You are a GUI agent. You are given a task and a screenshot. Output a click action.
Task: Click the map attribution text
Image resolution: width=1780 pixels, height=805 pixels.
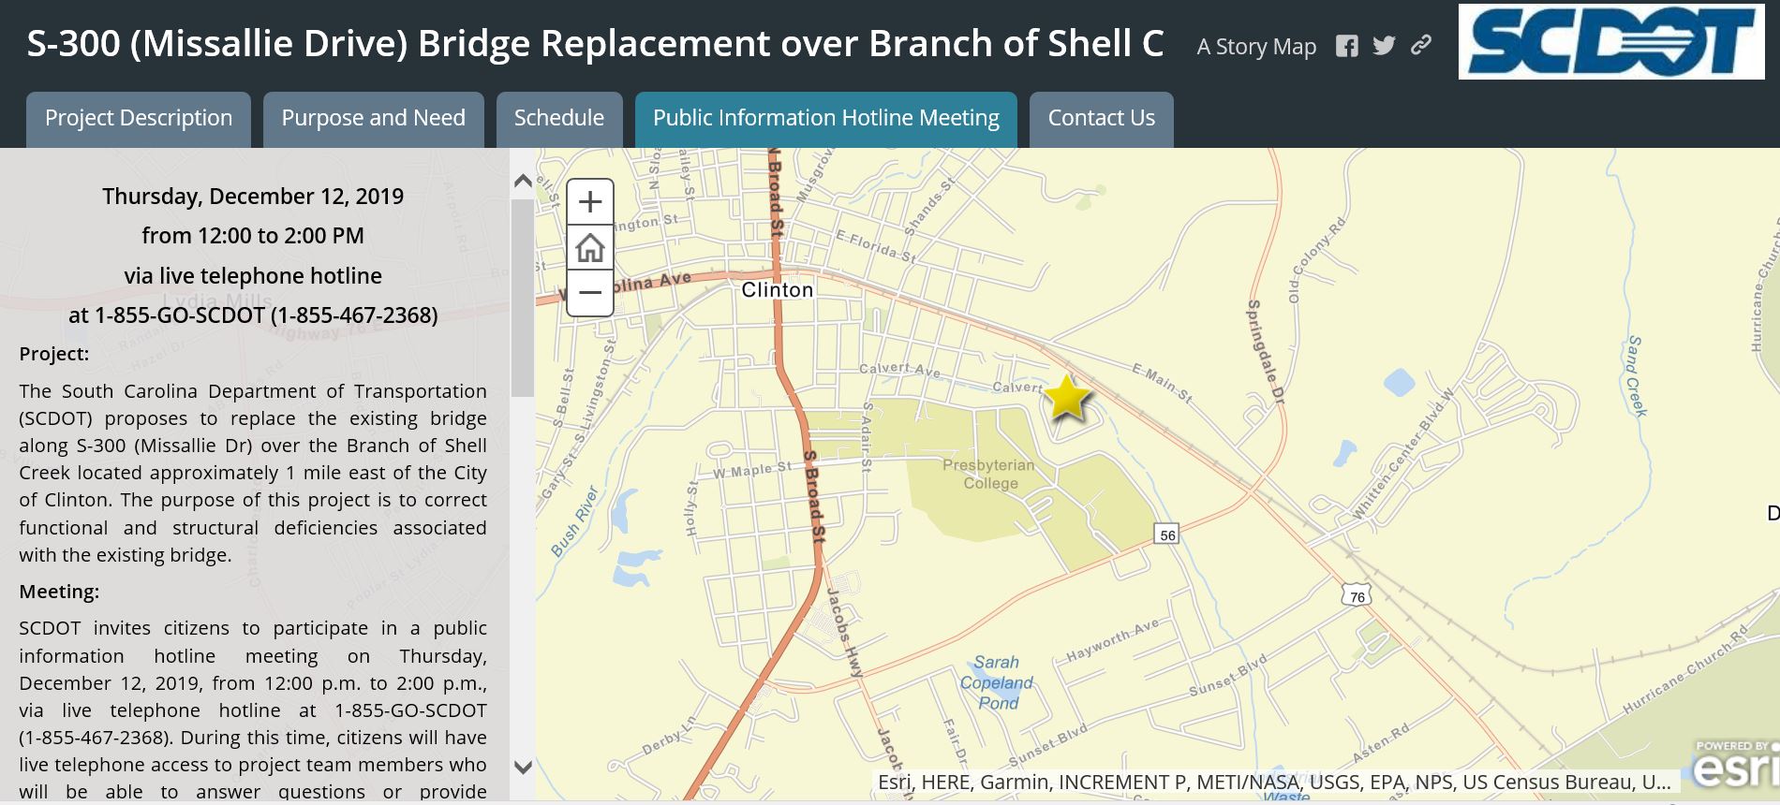click(x=1273, y=782)
